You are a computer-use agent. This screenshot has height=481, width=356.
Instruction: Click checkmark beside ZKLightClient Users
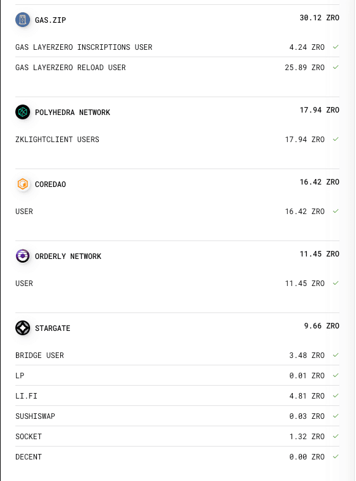coord(336,139)
